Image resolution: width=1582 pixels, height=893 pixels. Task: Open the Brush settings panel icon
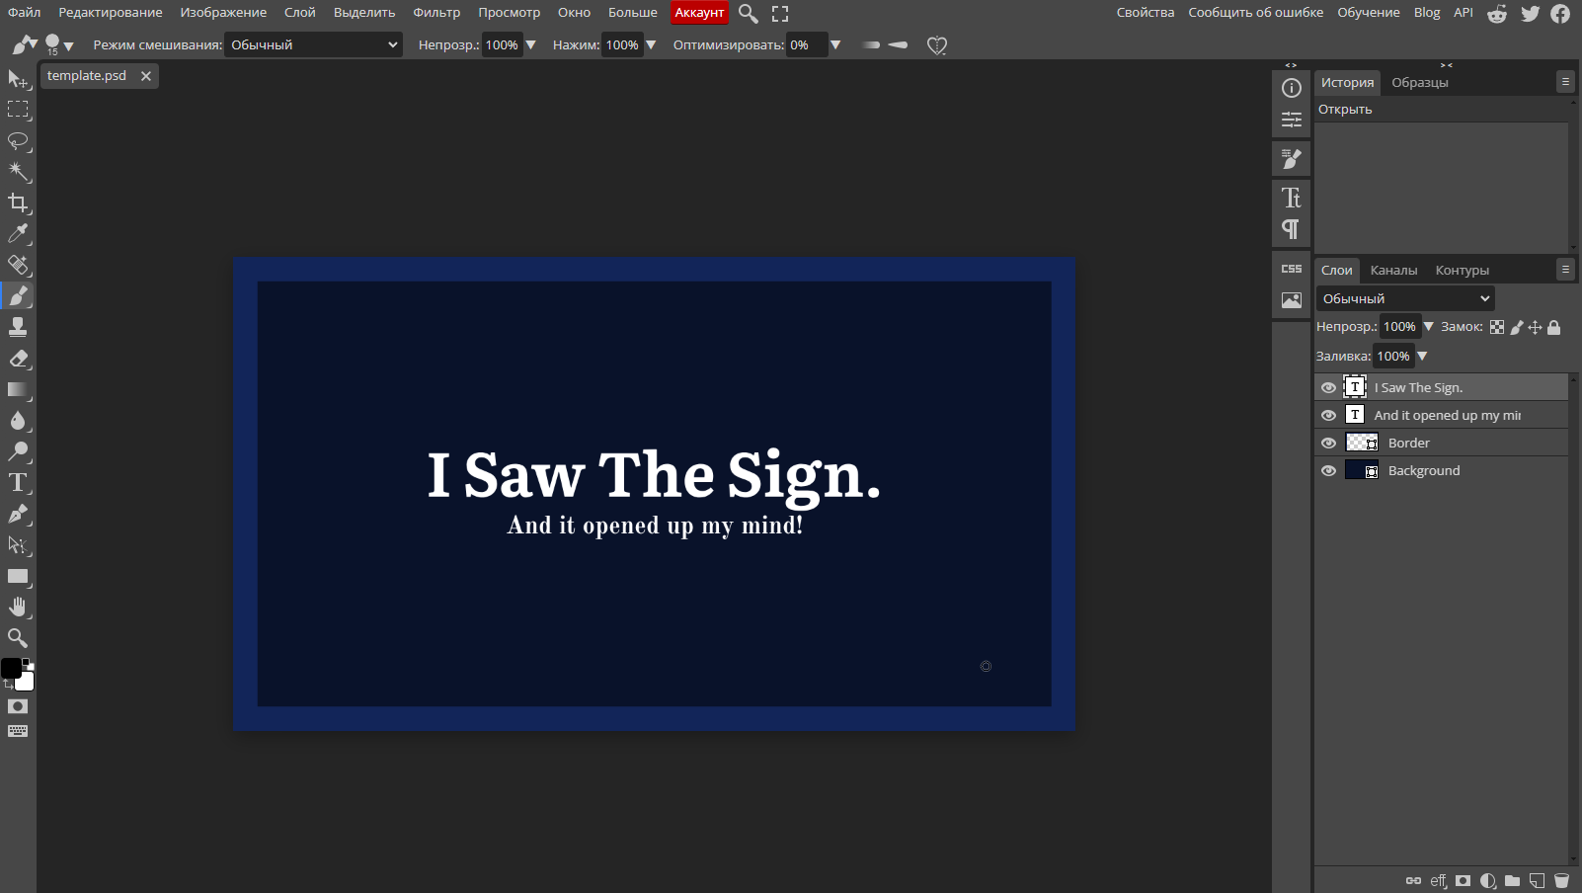click(x=1292, y=158)
